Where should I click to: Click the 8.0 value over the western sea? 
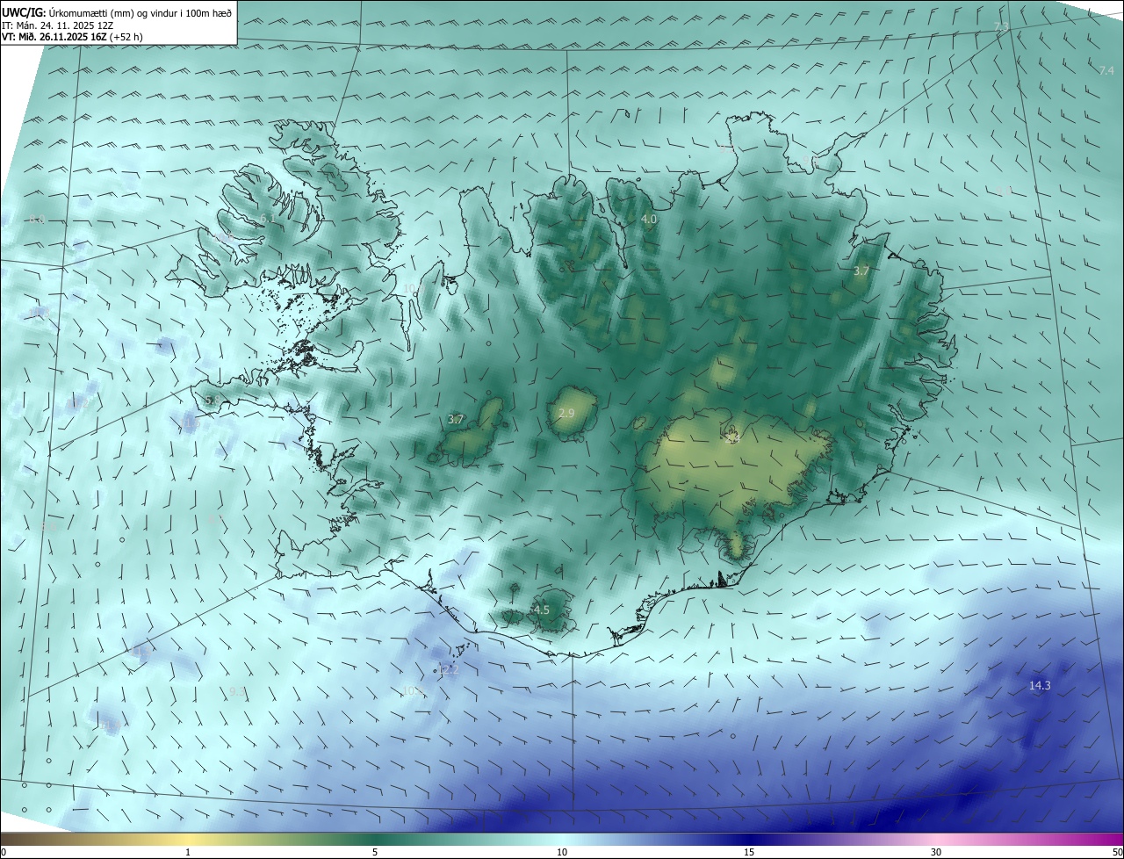pos(37,220)
